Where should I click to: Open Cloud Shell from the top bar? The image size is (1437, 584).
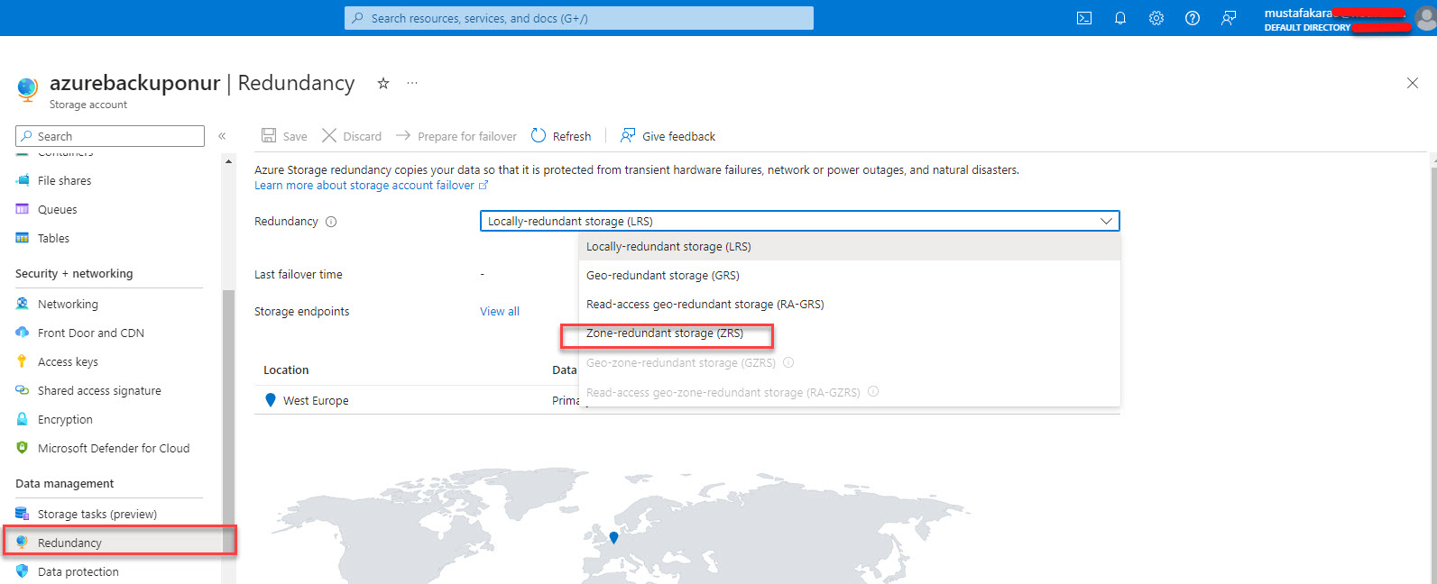click(x=1084, y=18)
